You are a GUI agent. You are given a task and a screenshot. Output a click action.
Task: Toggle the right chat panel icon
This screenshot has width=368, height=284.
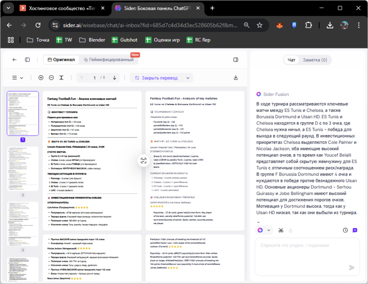pyautogui.click(x=236, y=60)
